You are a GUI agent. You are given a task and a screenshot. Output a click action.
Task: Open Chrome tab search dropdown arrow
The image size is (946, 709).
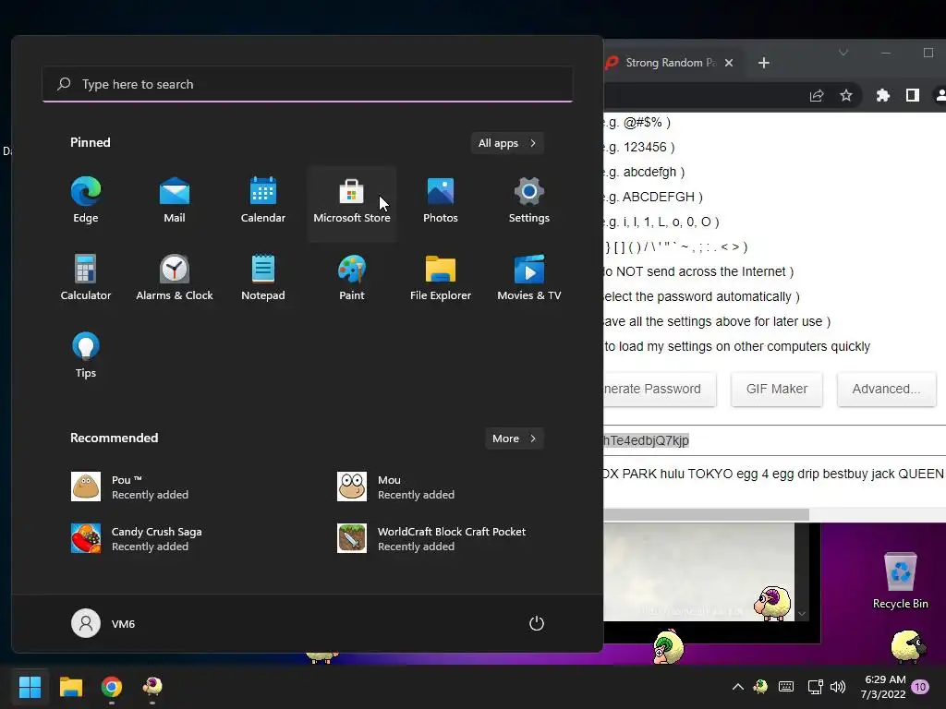tap(843, 53)
